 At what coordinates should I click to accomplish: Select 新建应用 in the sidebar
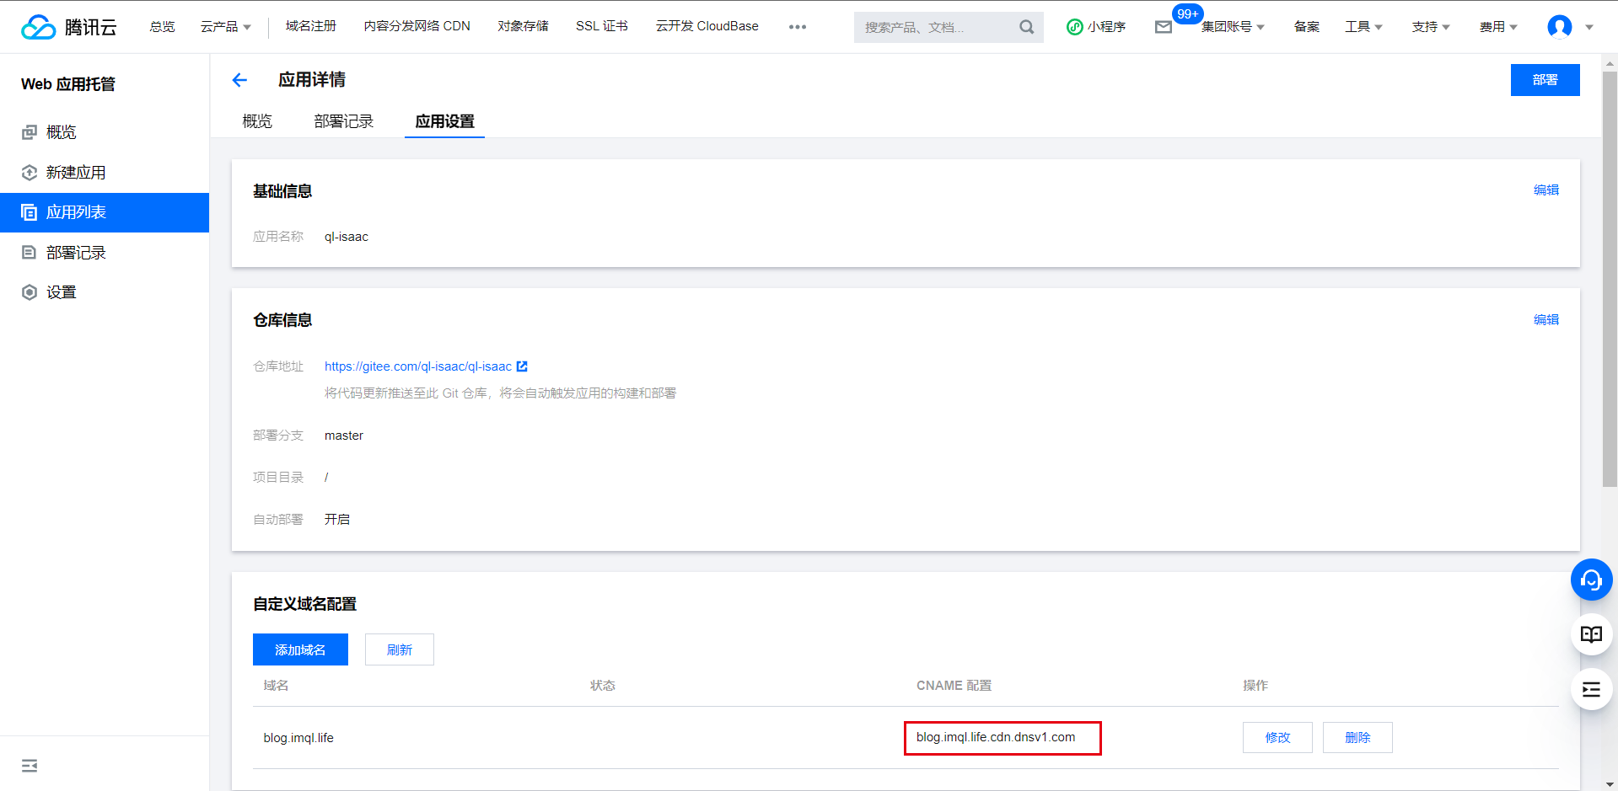76,173
